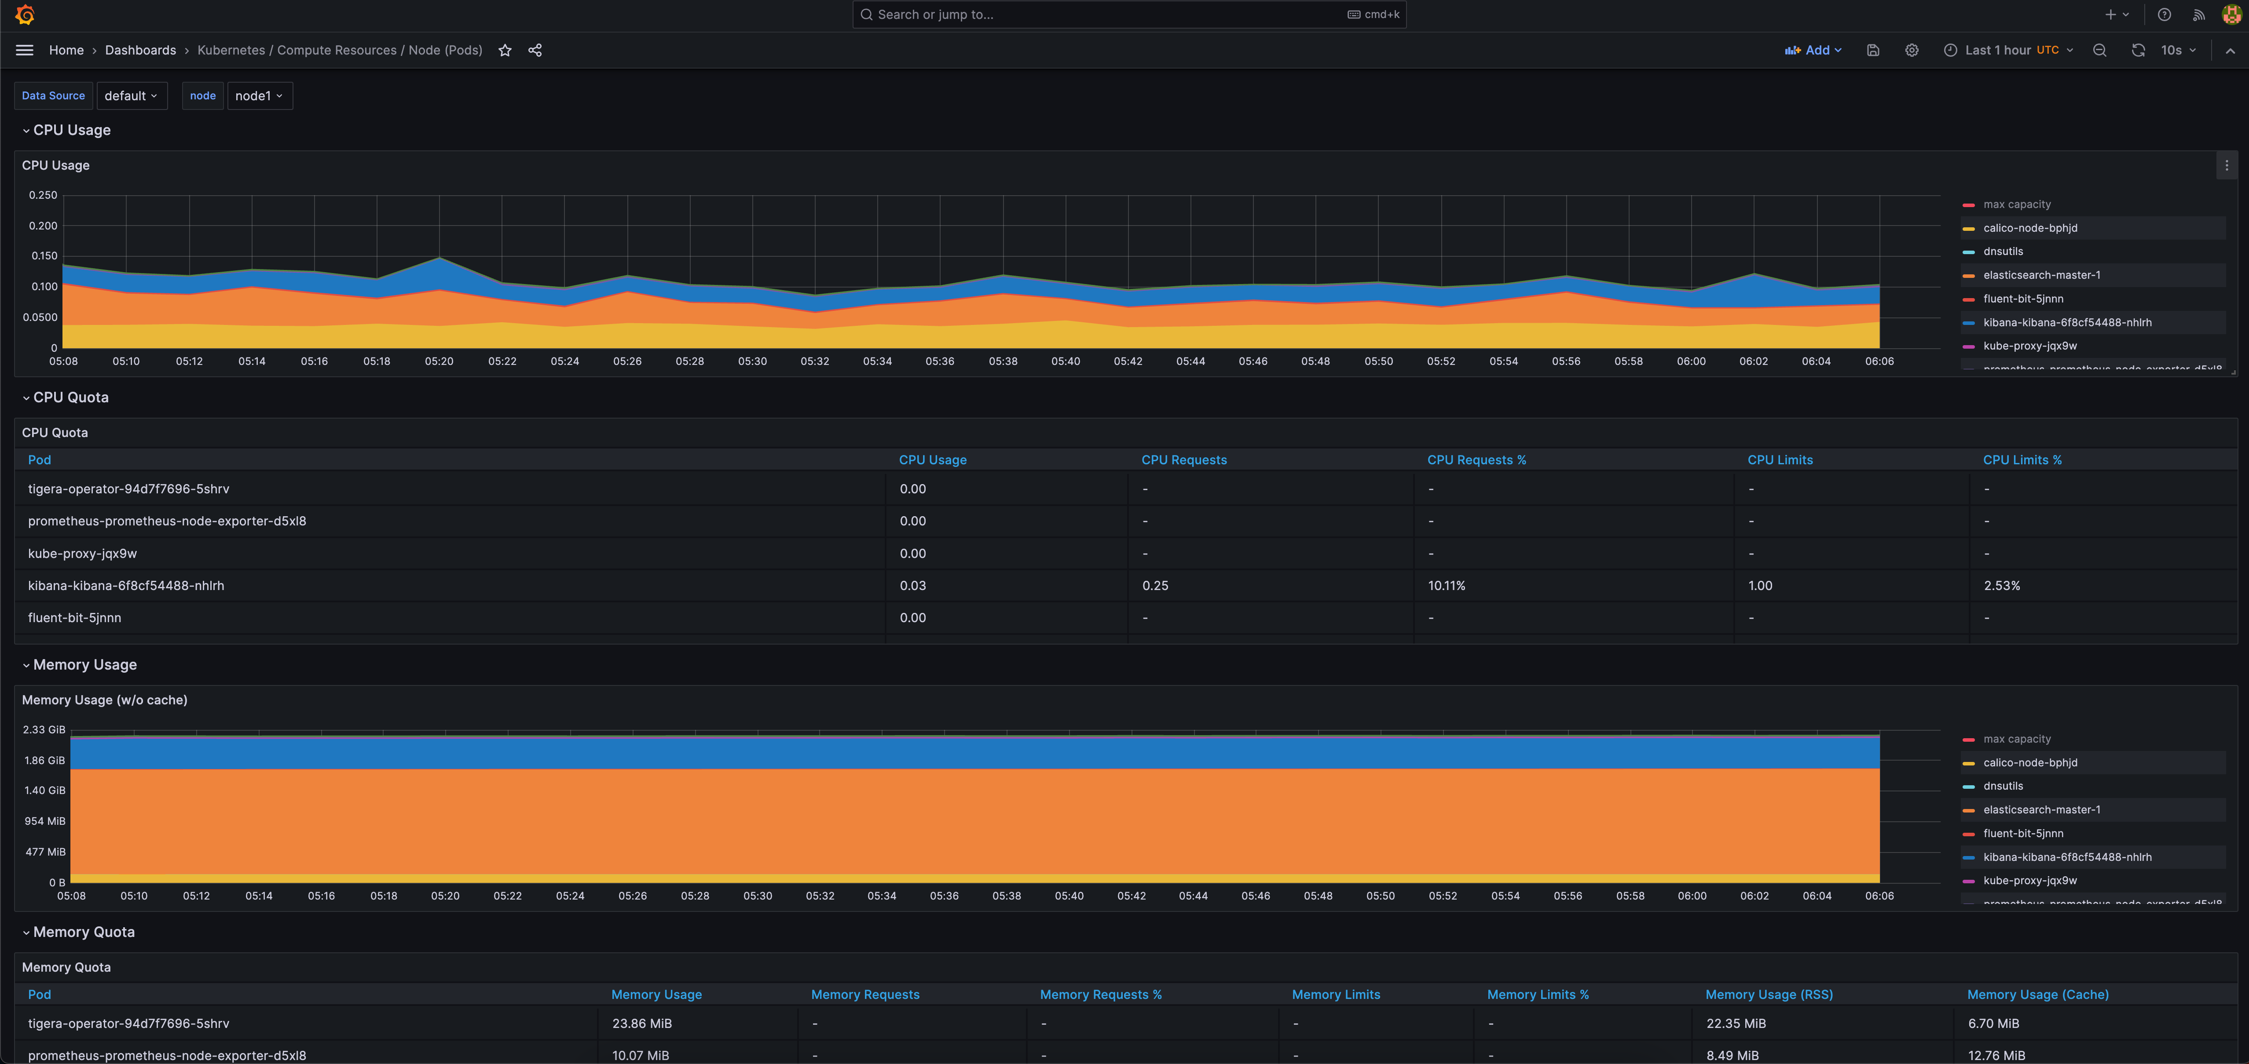Image resolution: width=2249 pixels, height=1064 pixels.
Task: Open Grafana help with the question mark icon
Action: click(2165, 14)
